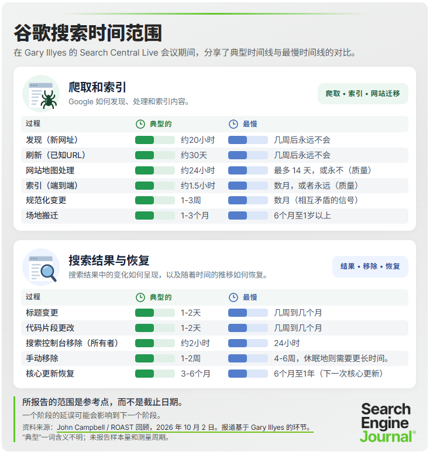Click blue clock icon in search results header
The width and height of the screenshot is (433, 455).
click(233, 297)
